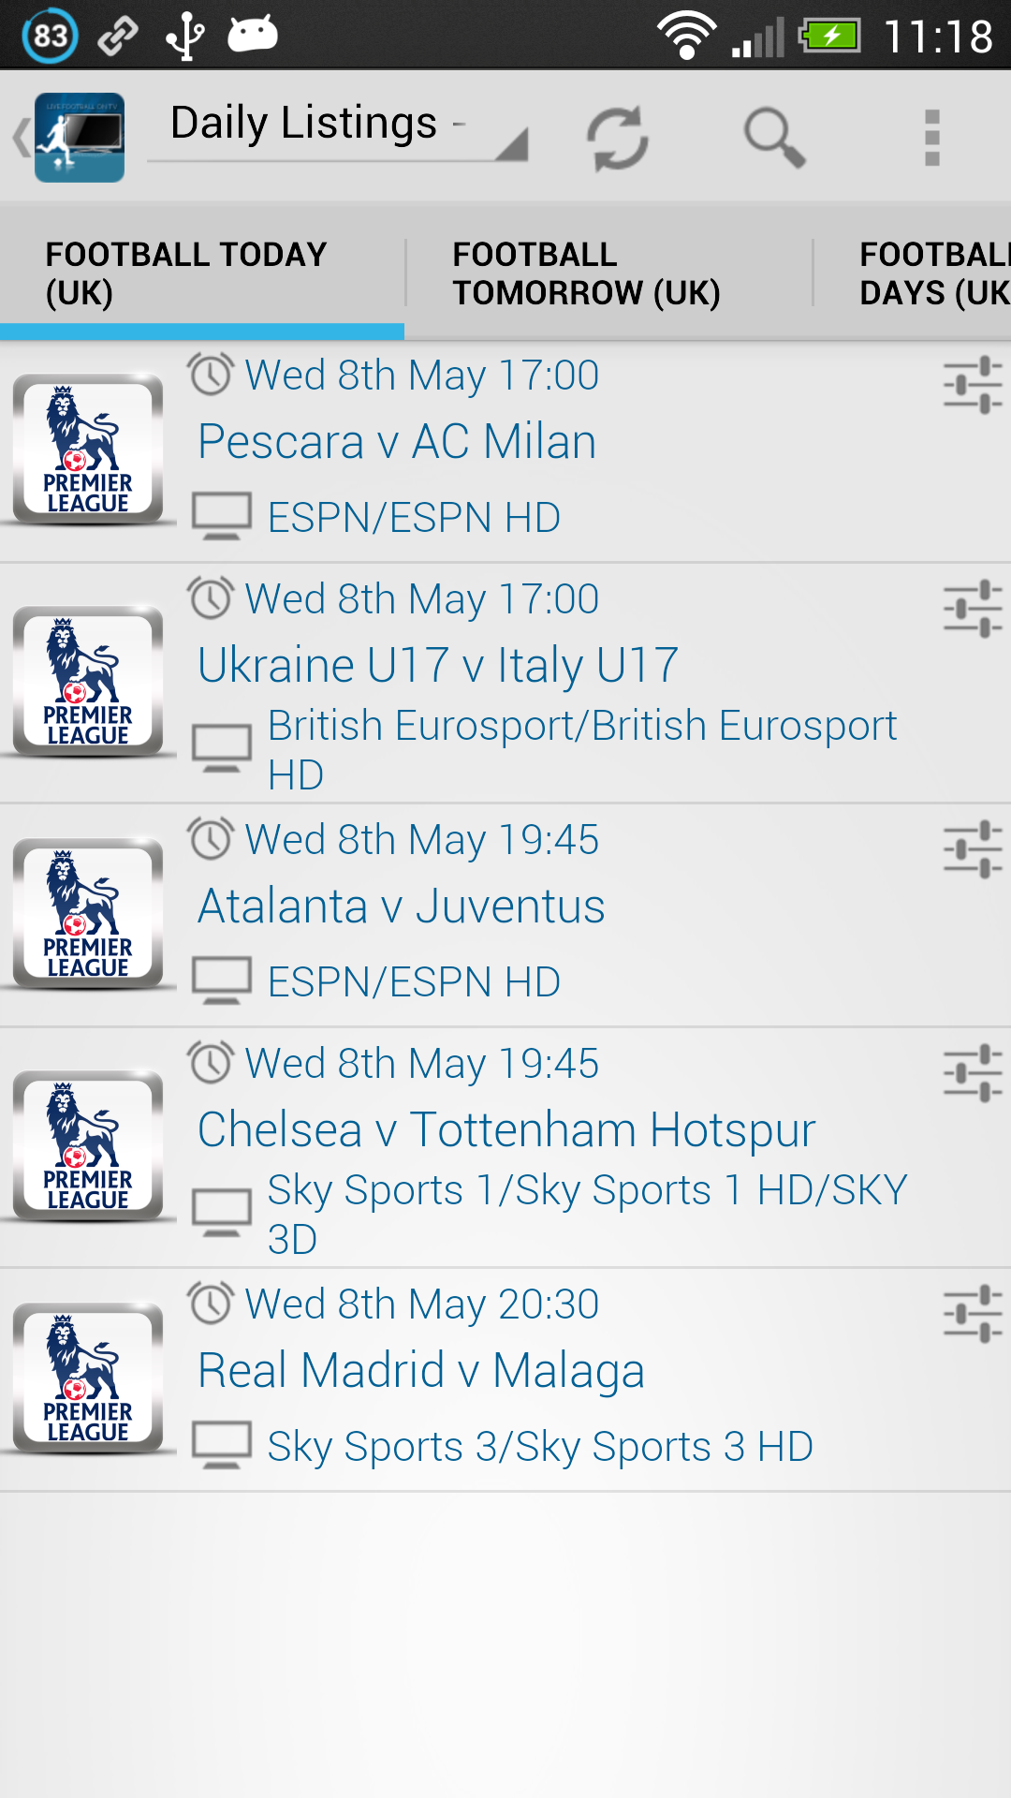Viewport: 1011px width, 1798px height.
Task: Open the partially visible third Football tab
Action: pos(933,273)
